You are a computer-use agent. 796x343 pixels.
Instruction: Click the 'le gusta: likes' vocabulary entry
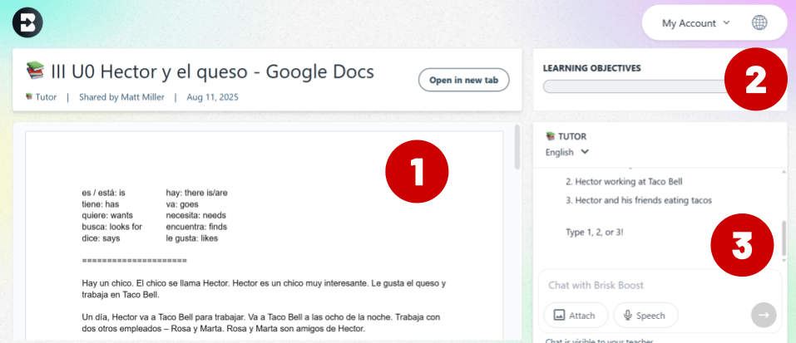coord(192,238)
